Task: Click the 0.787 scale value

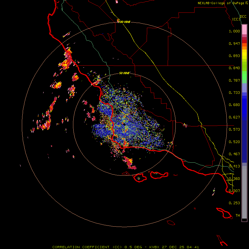Action: point(234,80)
